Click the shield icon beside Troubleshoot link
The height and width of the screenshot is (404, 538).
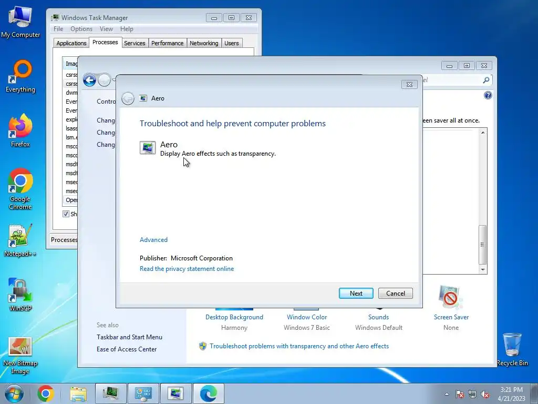click(x=203, y=346)
